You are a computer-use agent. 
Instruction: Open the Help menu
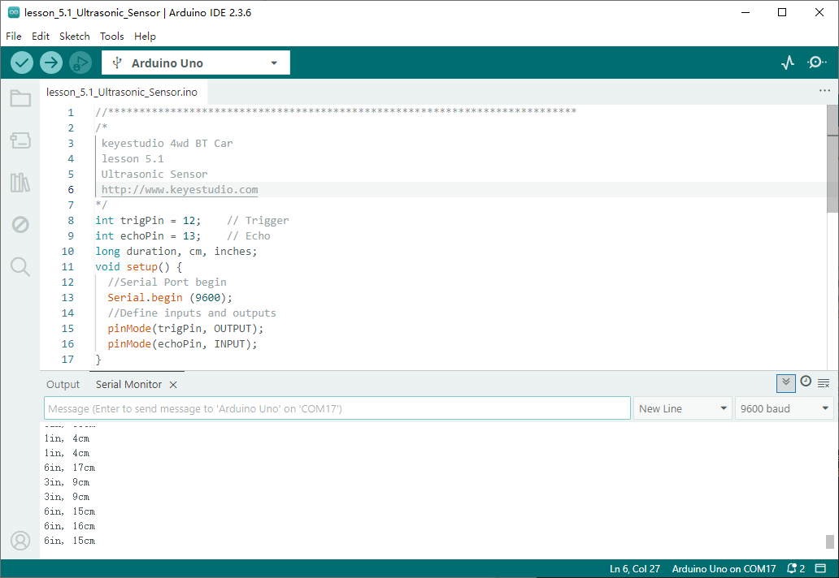point(145,37)
